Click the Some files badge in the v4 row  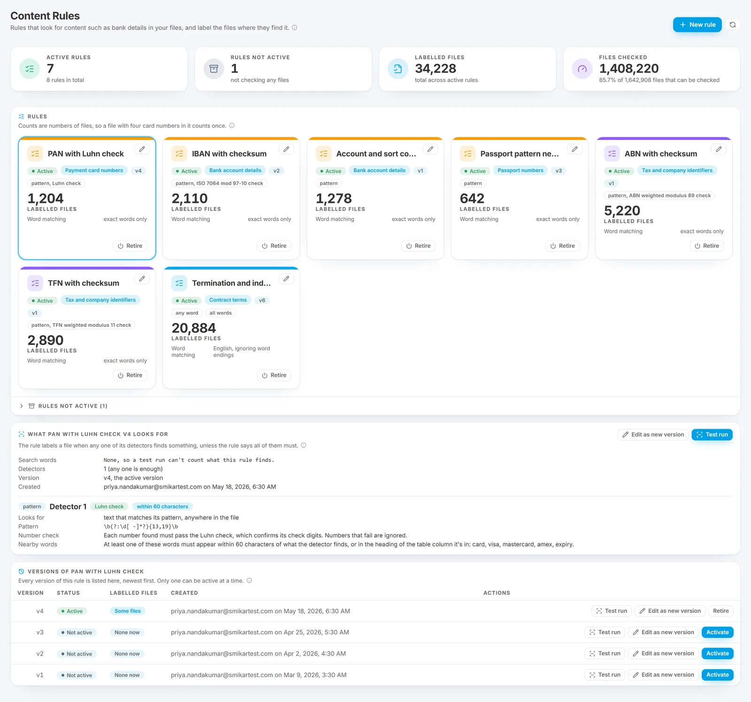coord(128,611)
